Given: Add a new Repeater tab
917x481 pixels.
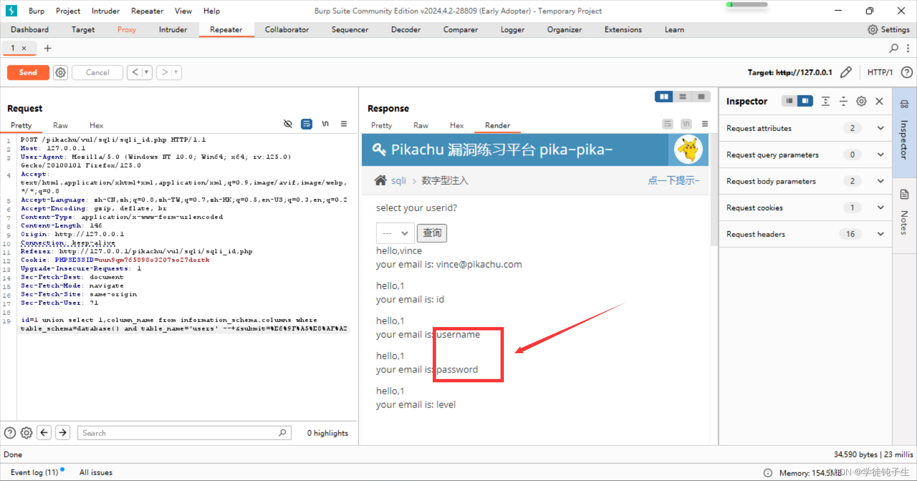Looking at the screenshot, I should [47, 48].
